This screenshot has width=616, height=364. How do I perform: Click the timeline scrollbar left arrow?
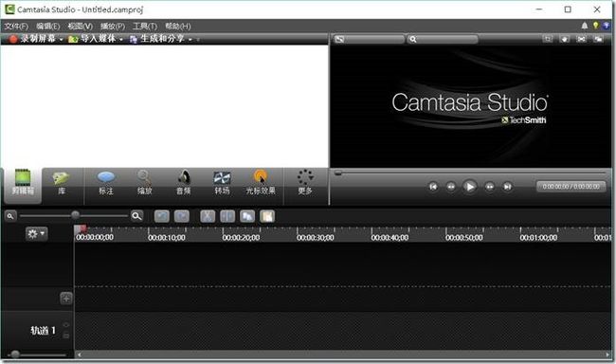point(80,355)
